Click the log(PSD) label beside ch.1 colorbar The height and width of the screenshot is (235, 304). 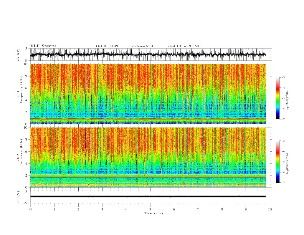[287, 100]
